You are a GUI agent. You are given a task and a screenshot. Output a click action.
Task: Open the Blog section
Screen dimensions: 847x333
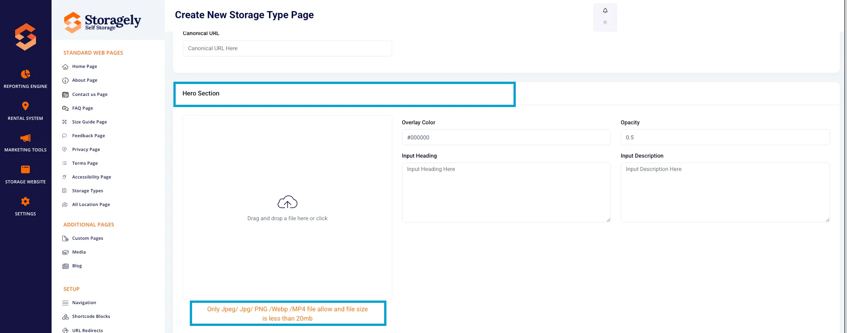click(77, 266)
